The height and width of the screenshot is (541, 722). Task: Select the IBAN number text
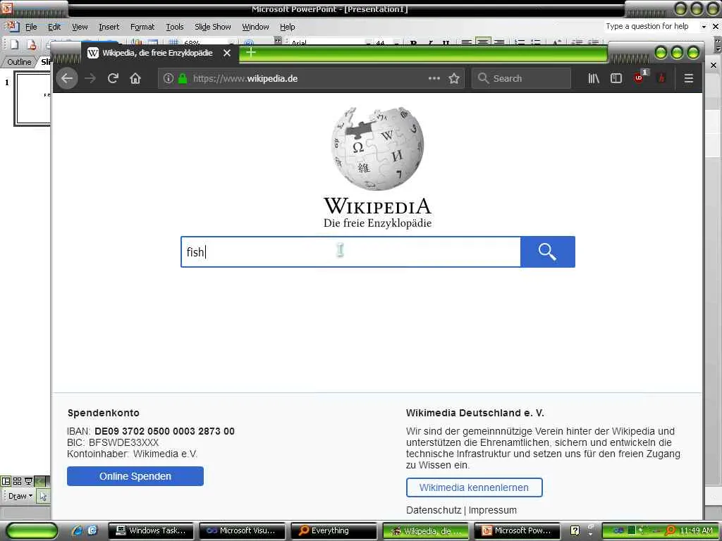164,431
